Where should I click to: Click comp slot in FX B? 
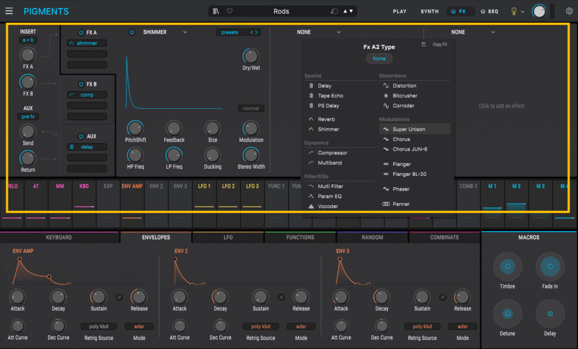click(87, 95)
